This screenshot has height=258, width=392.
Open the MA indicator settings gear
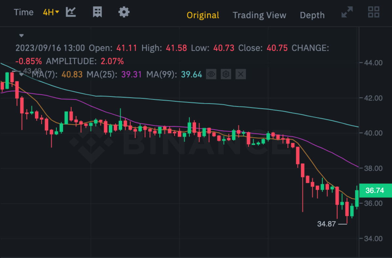coord(226,74)
